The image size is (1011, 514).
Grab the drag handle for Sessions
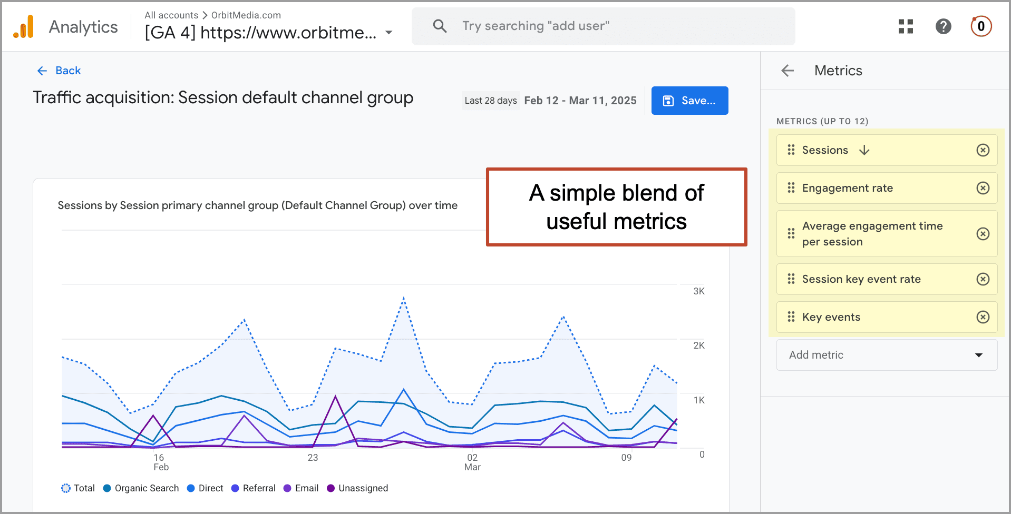pos(791,150)
